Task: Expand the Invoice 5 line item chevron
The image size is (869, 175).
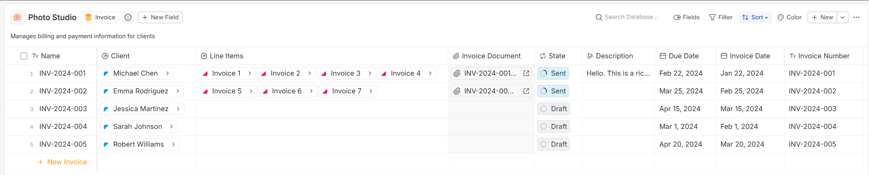Action: click(251, 91)
